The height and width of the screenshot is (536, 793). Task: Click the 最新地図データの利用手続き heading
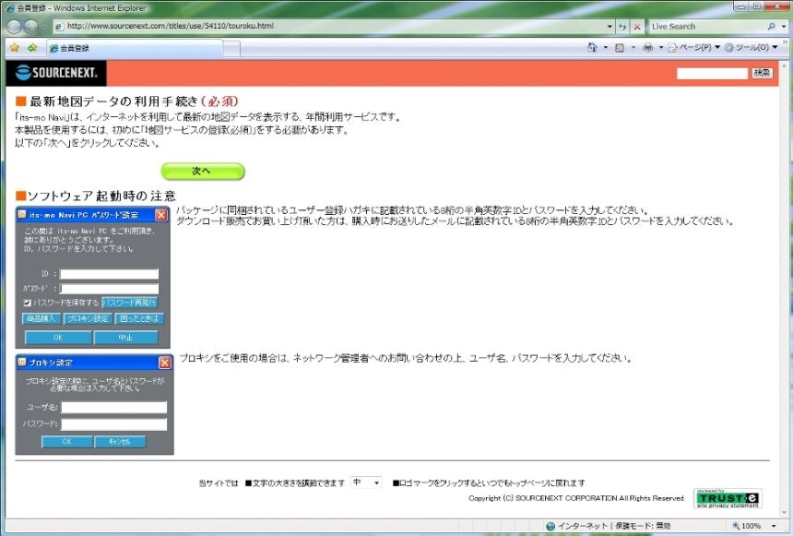pos(127,101)
